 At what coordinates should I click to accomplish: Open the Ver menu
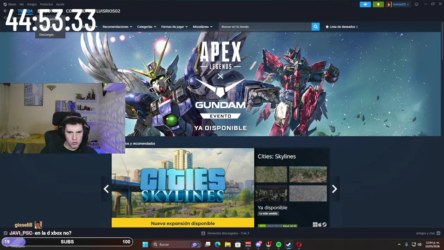[x=22, y=4]
